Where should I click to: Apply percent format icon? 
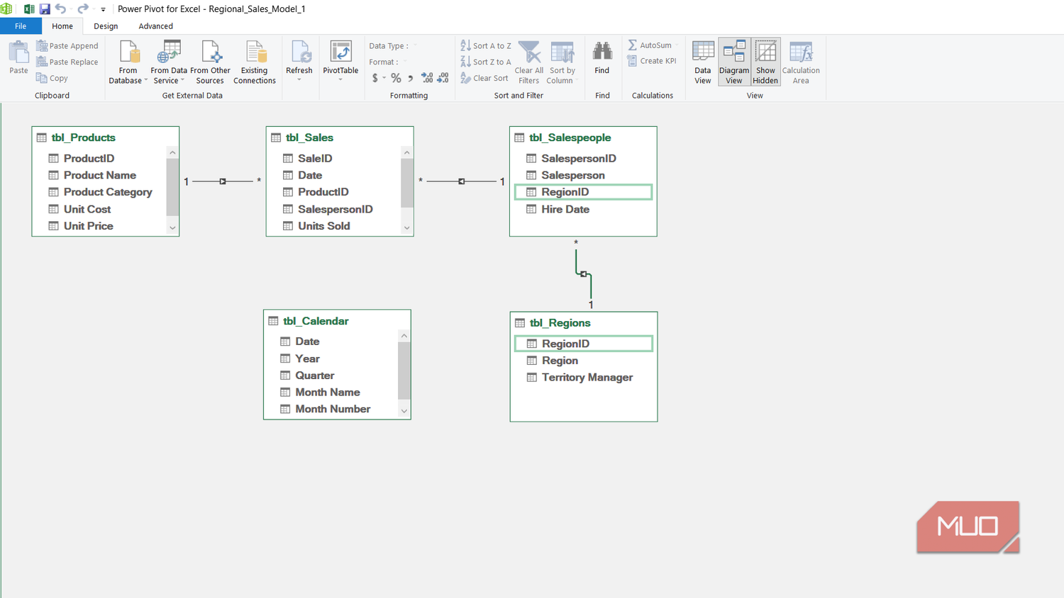pyautogui.click(x=396, y=78)
